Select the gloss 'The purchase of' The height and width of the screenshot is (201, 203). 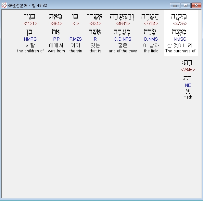[180, 51]
